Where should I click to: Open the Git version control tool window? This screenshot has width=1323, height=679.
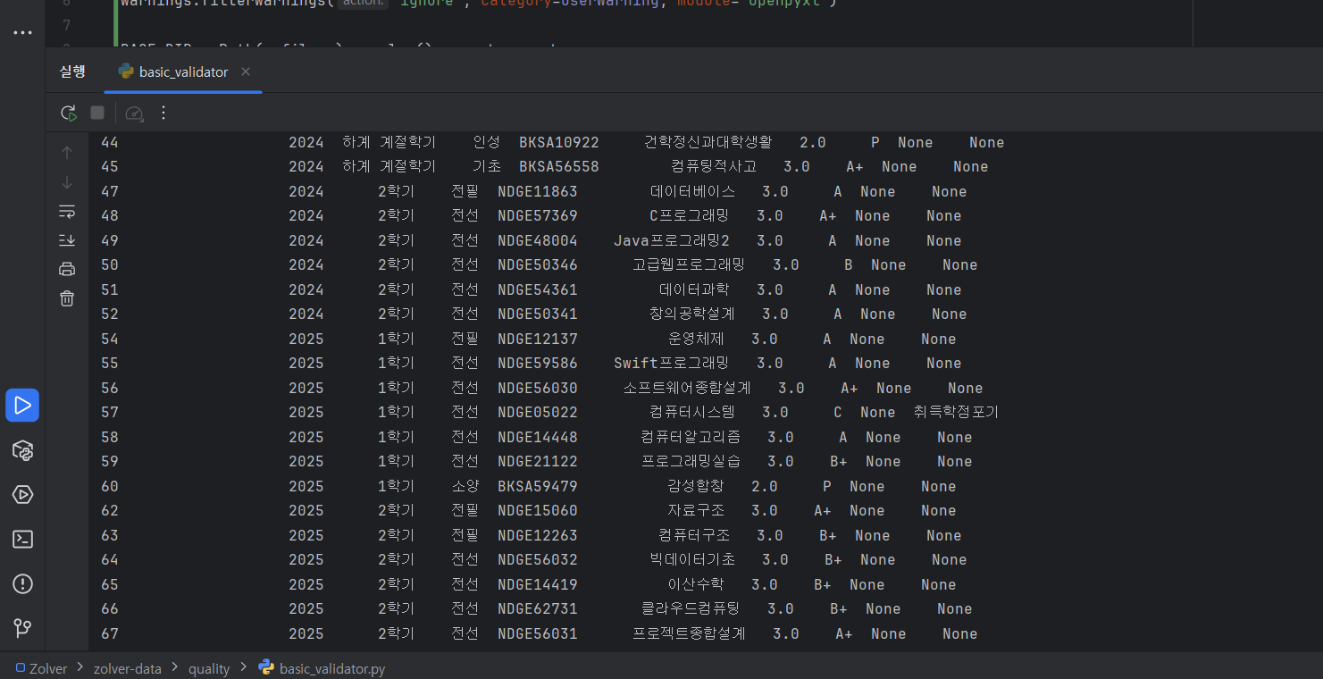22,629
